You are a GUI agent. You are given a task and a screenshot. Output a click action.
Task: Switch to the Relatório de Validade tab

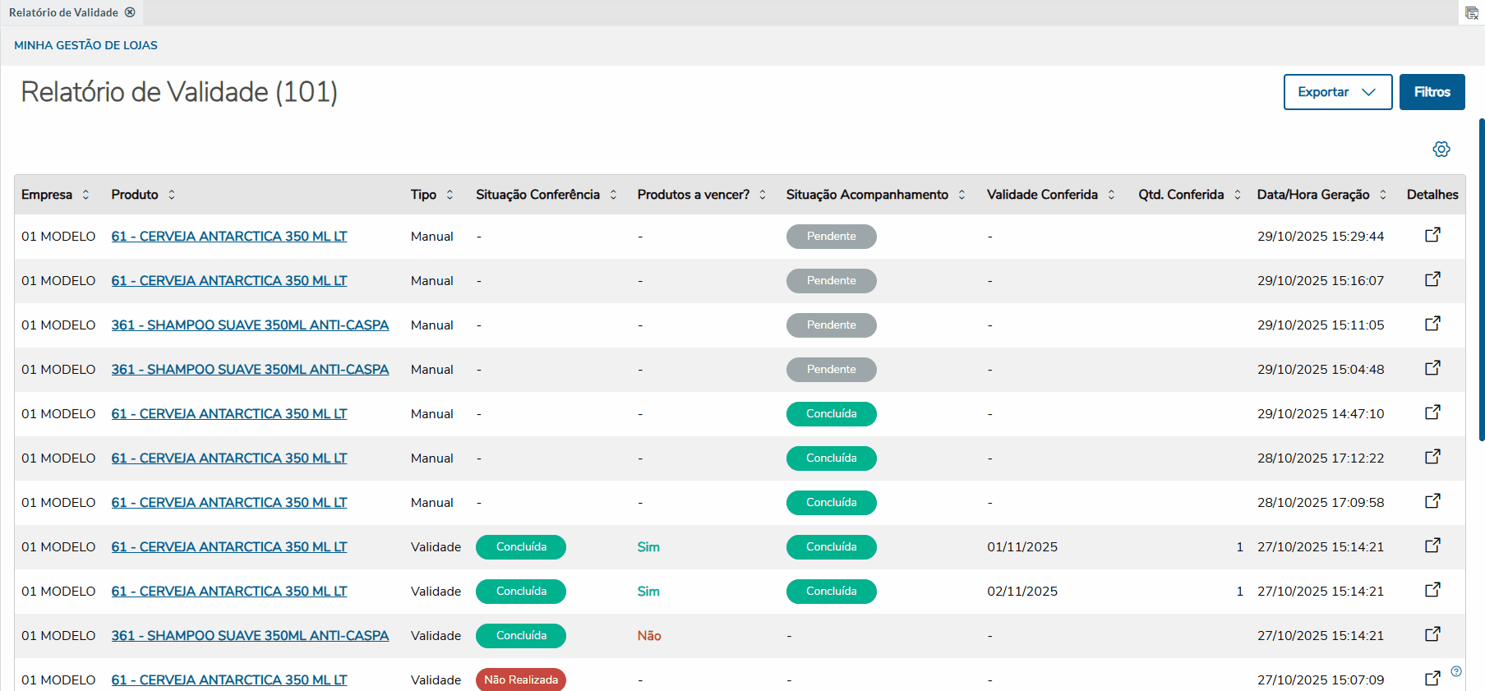(63, 12)
